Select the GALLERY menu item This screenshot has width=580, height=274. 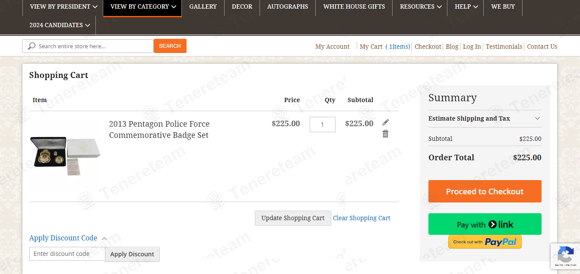click(203, 6)
